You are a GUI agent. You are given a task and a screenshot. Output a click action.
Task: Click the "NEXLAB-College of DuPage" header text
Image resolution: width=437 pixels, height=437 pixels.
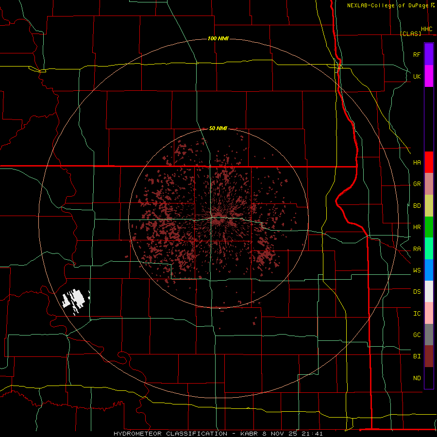[387, 5]
